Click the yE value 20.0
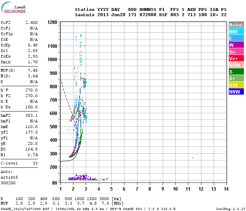The image size is (246, 211). tap(33, 143)
